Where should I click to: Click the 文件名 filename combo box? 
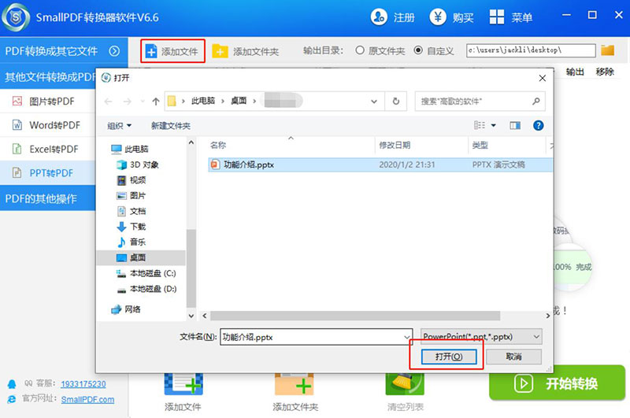coord(316,337)
